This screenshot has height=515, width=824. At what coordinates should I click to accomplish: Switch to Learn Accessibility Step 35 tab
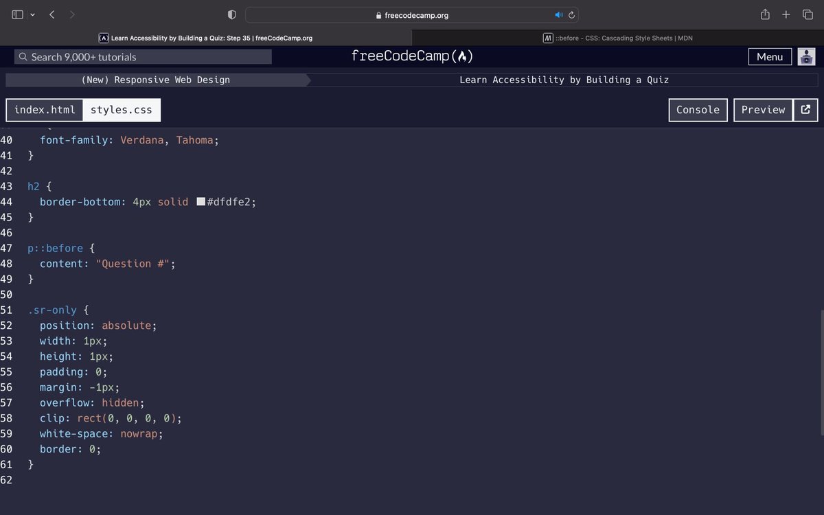click(x=206, y=38)
